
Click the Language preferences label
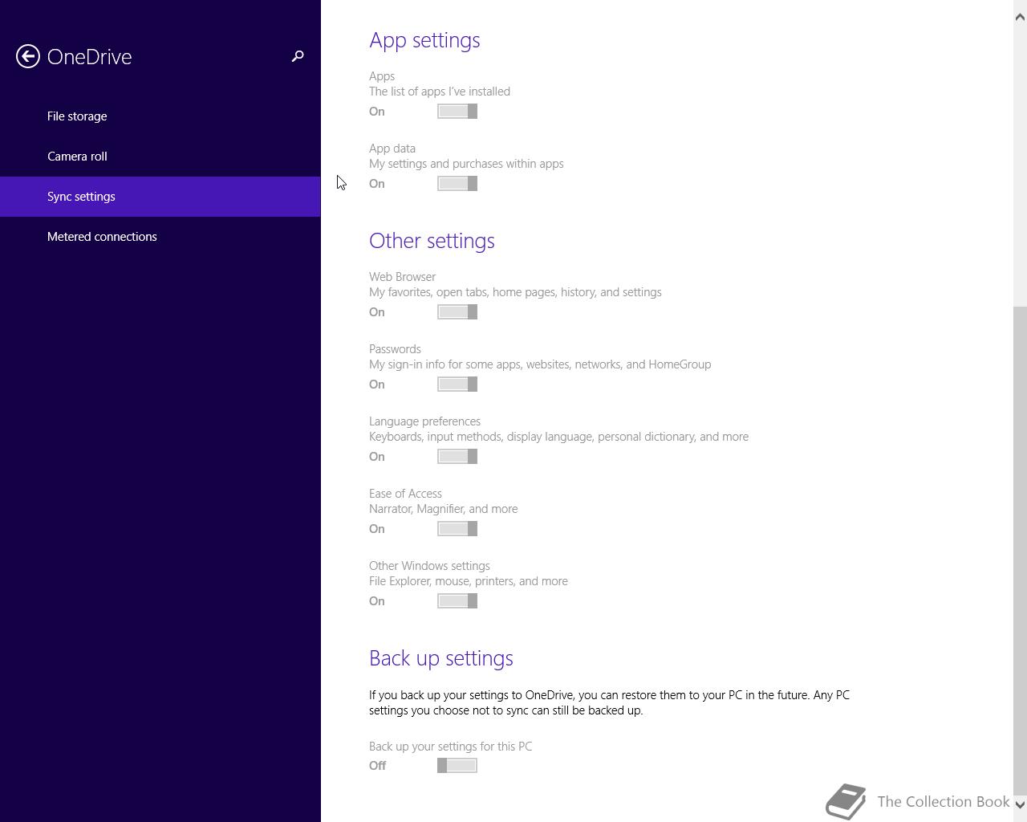(x=424, y=421)
